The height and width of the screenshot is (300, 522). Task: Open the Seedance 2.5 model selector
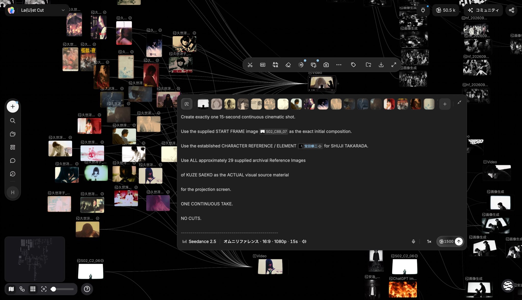coord(199,241)
